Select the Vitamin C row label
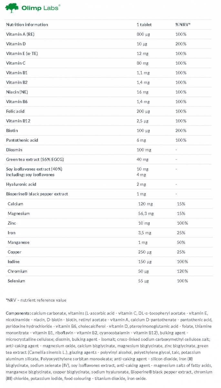This screenshot has width=221, height=388. pos(15,63)
